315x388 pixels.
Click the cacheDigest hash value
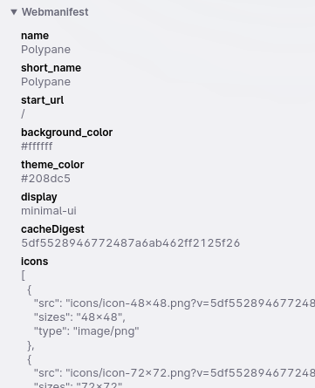[x=130, y=243]
